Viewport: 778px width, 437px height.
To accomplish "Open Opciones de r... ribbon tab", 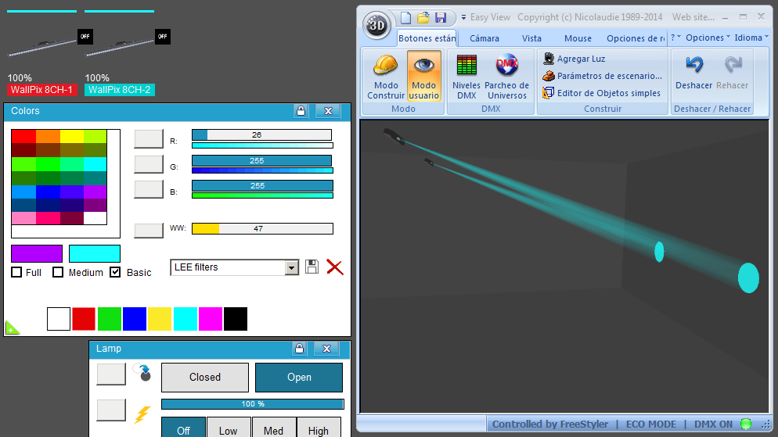I will (636, 38).
